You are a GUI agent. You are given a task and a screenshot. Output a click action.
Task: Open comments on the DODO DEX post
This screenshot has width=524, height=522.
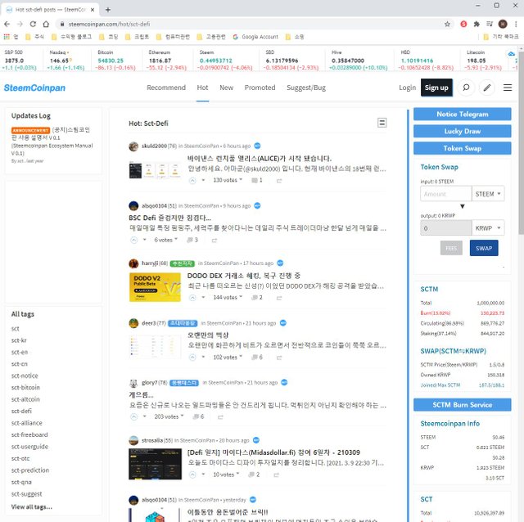[256, 297]
